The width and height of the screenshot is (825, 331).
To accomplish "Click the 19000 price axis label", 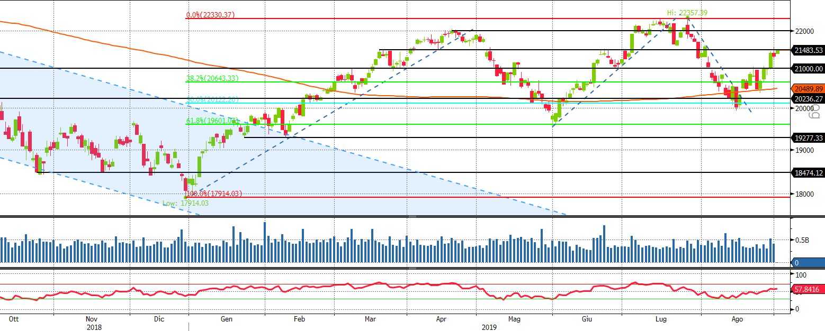I will (804, 150).
